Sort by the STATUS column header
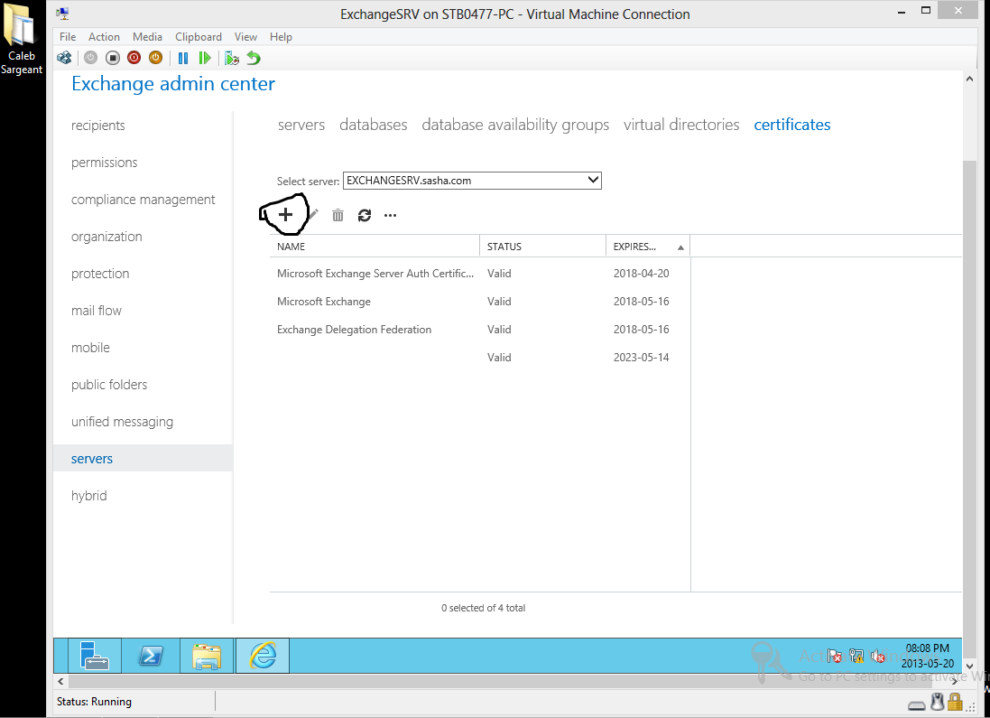990x718 pixels. coord(542,247)
